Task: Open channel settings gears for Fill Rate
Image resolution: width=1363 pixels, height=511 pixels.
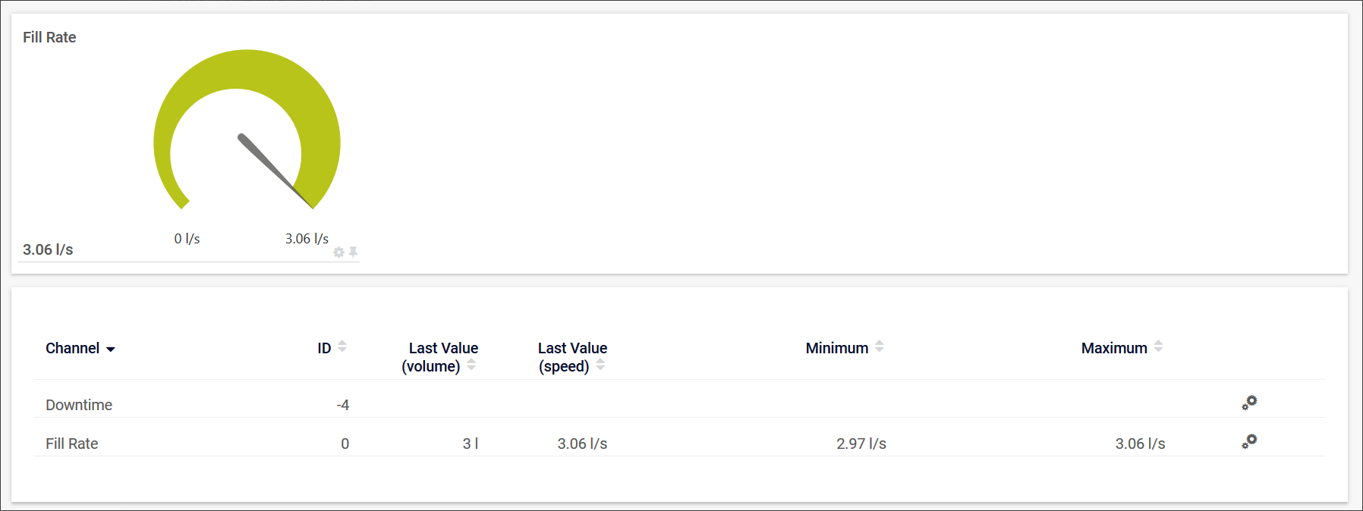Action: [x=1249, y=441]
